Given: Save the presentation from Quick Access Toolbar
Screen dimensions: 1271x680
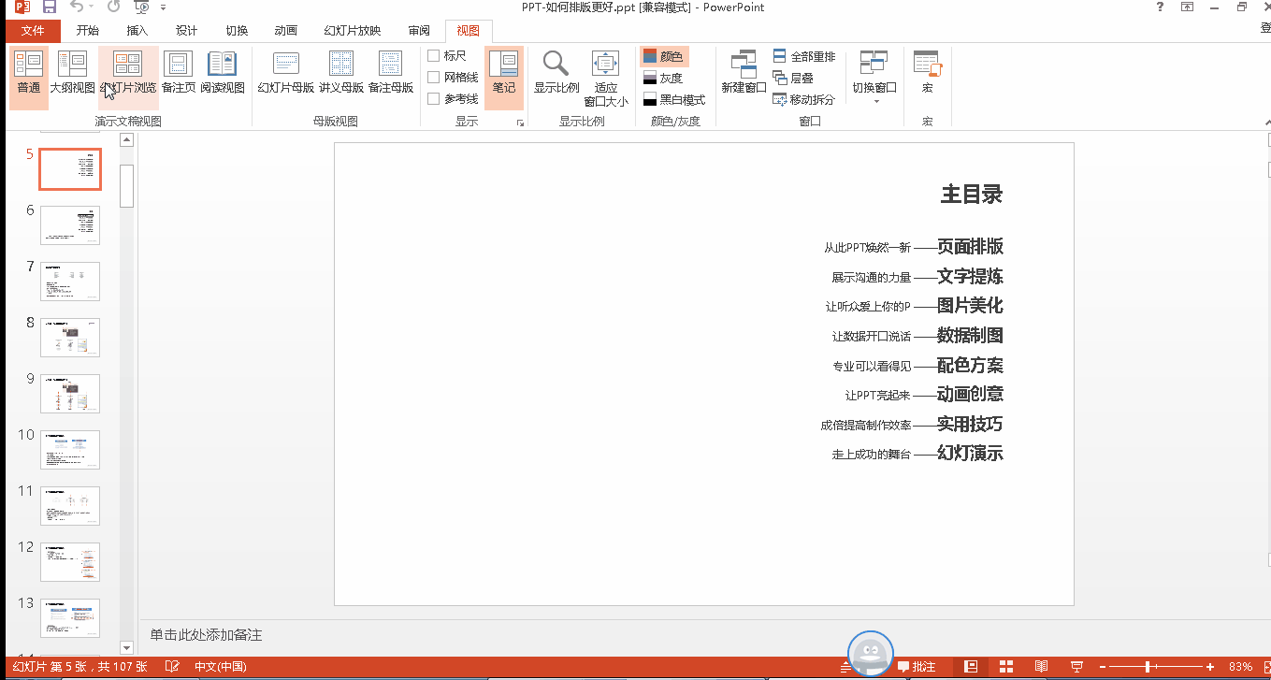Looking at the screenshot, I should click(x=50, y=7).
